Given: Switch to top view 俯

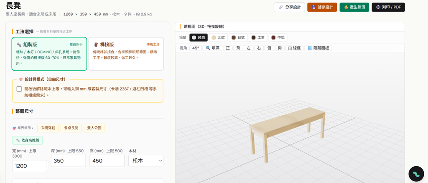Looking at the screenshot, I should (x=269, y=48).
